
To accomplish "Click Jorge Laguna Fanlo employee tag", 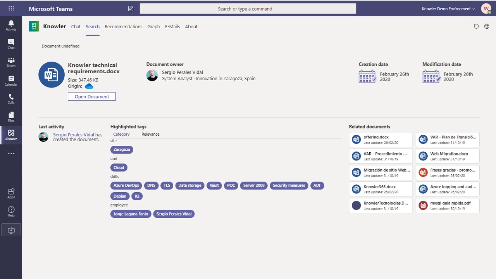I will tap(131, 214).
